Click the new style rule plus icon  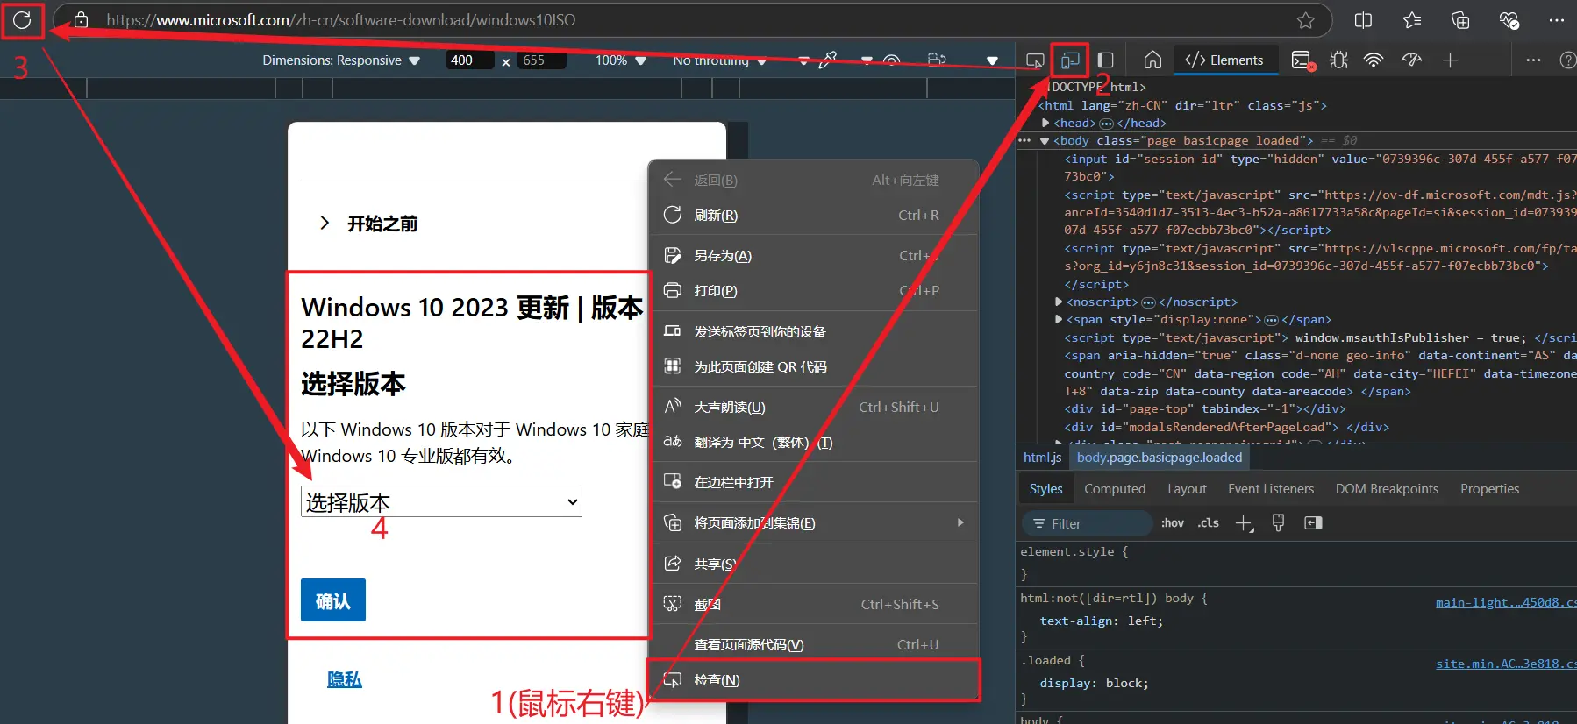(x=1244, y=523)
